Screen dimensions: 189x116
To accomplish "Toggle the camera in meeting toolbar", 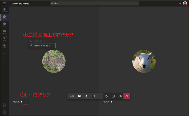I will point(80,96).
